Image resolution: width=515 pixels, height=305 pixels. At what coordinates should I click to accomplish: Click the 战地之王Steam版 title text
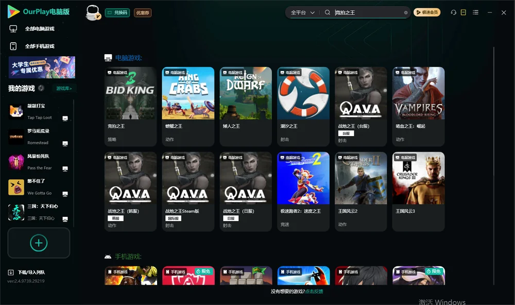click(182, 211)
